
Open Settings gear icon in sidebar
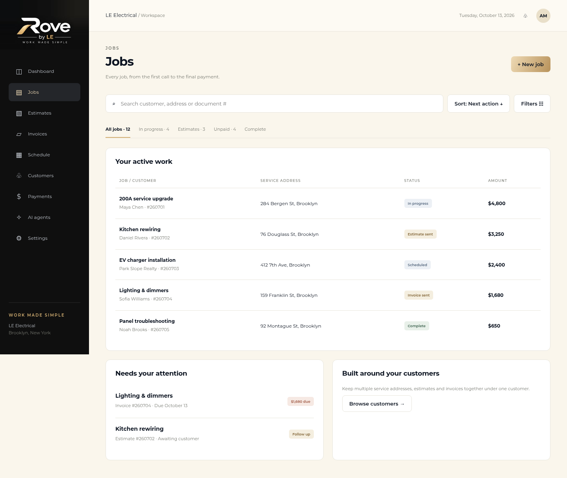click(x=19, y=238)
